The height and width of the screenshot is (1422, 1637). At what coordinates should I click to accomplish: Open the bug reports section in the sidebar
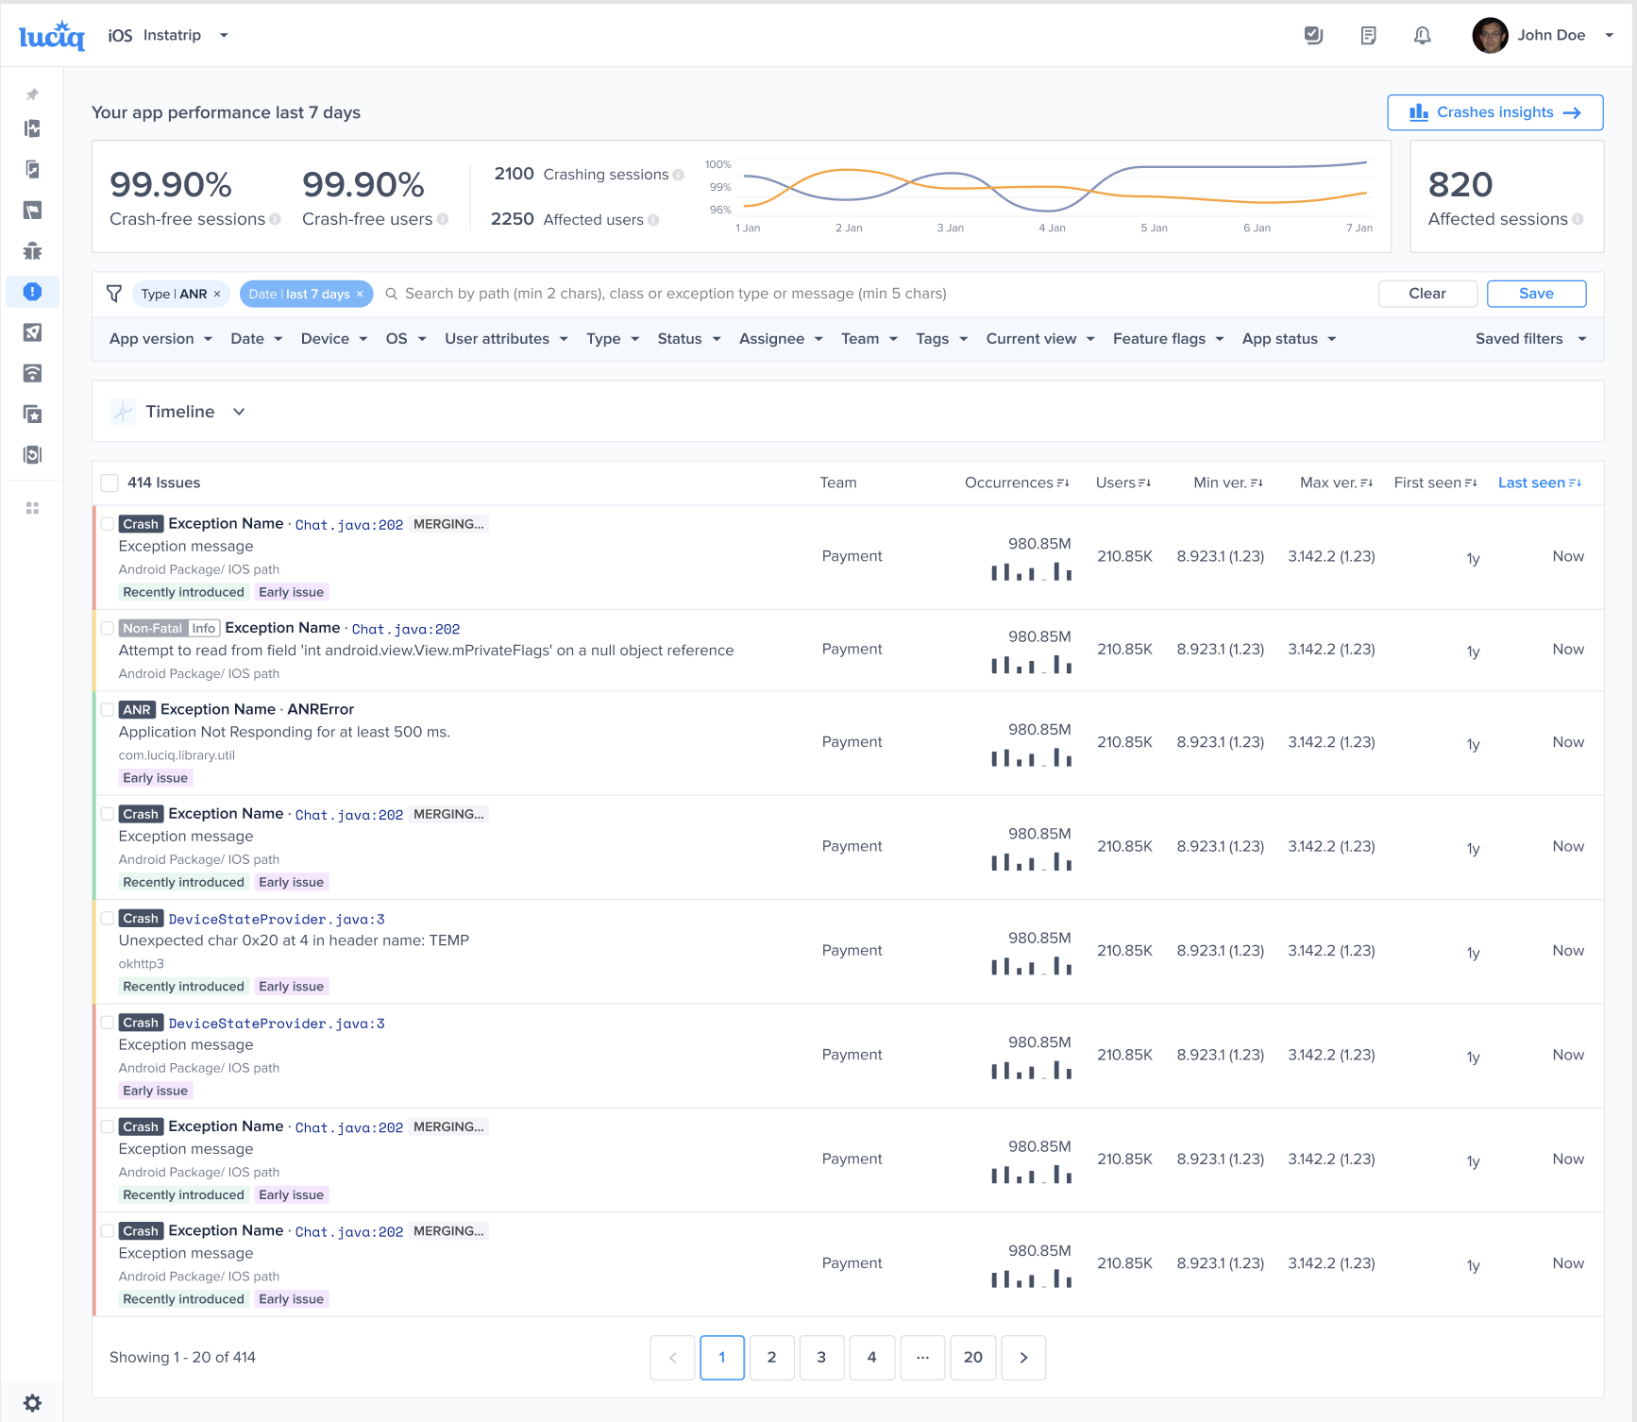tap(32, 251)
